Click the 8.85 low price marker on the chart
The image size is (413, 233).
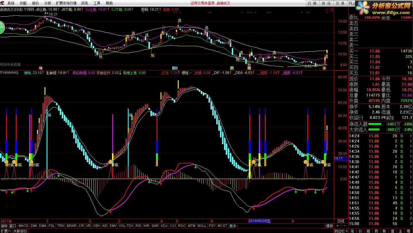[x=308, y=66]
